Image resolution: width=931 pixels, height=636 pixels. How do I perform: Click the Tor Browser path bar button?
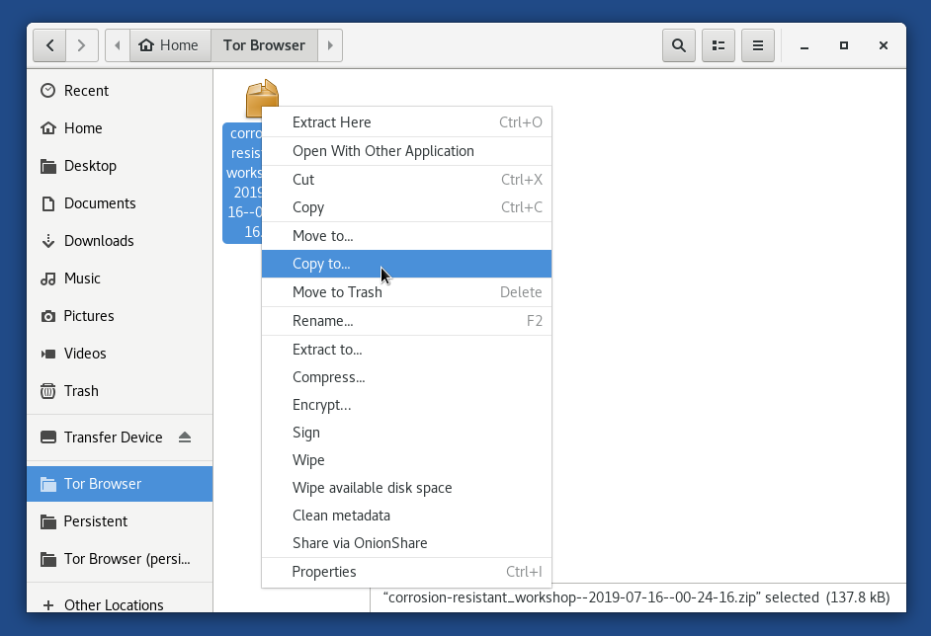[264, 45]
